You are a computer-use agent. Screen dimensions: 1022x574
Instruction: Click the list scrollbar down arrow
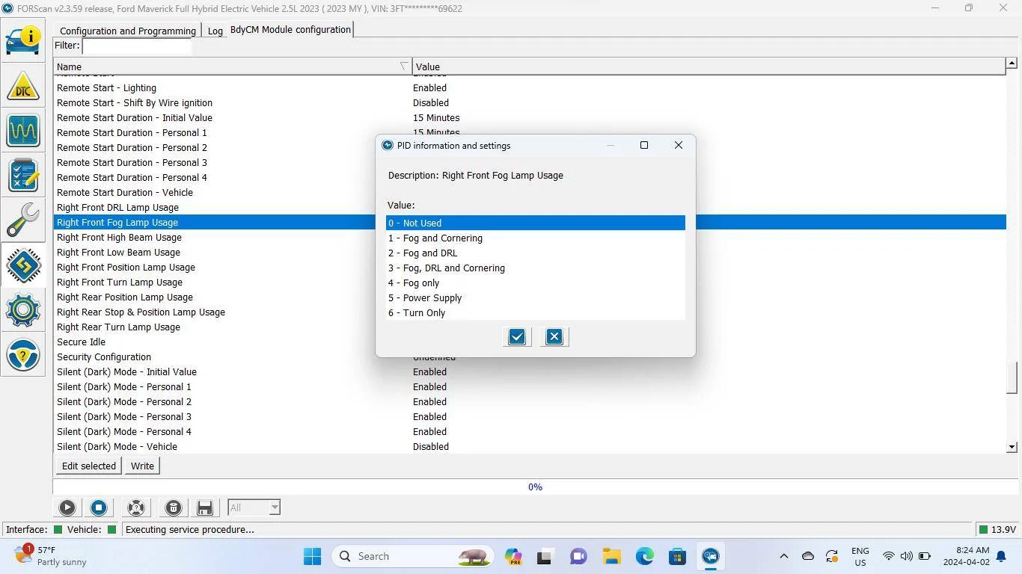[x=1012, y=447]
